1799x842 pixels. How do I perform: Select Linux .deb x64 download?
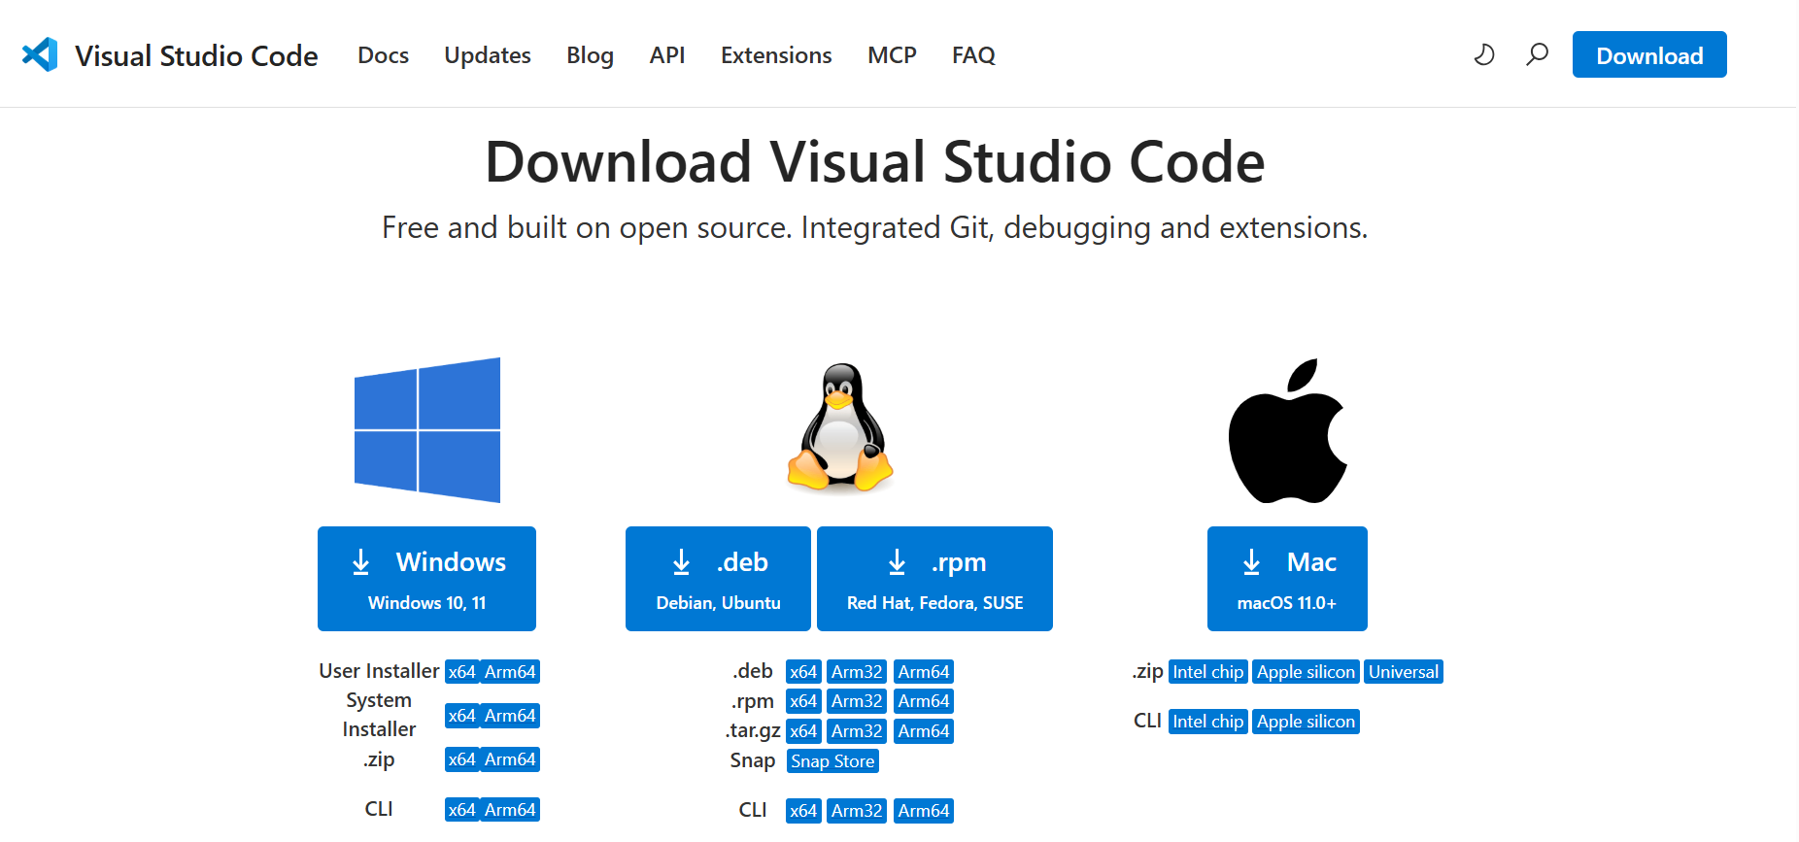(x=803, y=672)
